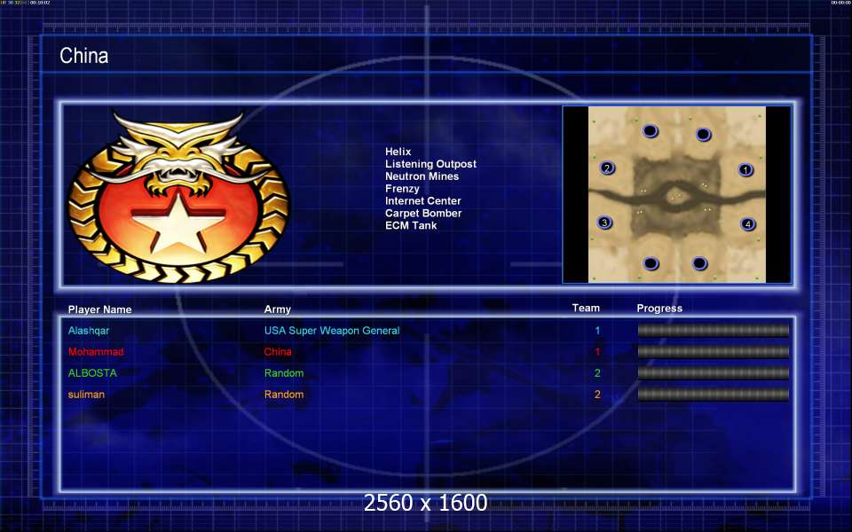Click 'Neutron Mines' in the unit list
Image resolution: width=852 pixels, height=532 pixels.
tap(422, 176)
